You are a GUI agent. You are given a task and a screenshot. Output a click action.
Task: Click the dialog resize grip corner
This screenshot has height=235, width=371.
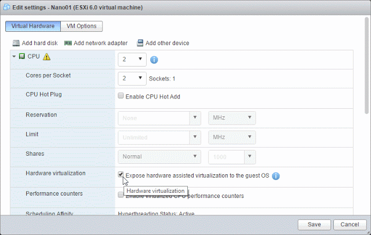coord(369,233)
